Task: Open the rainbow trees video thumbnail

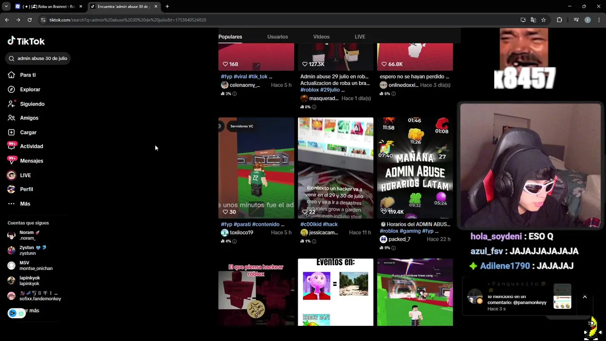Action: click(415, 292)
